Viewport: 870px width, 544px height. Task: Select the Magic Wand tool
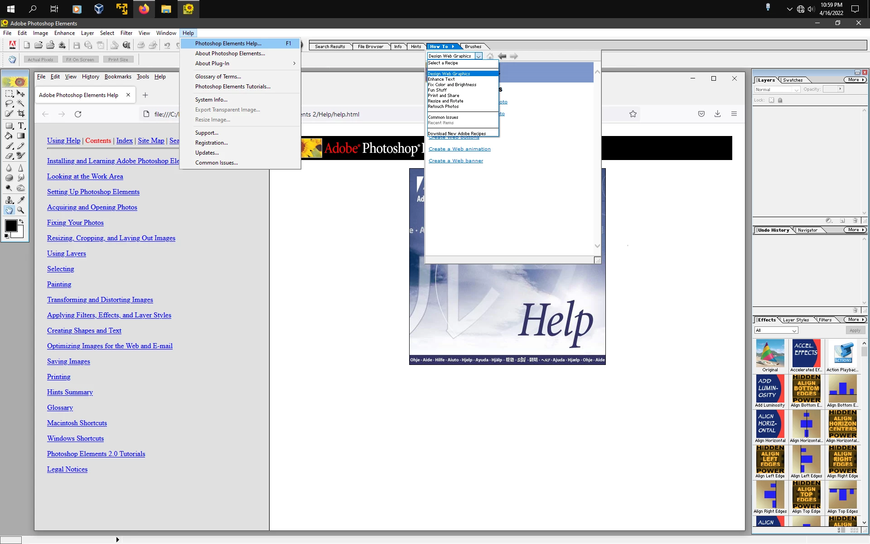pos(21,103)
